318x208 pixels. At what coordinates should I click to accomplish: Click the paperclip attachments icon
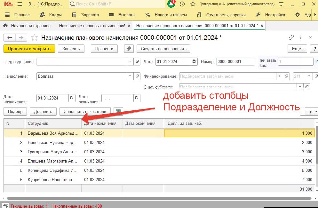coord(129,49)
